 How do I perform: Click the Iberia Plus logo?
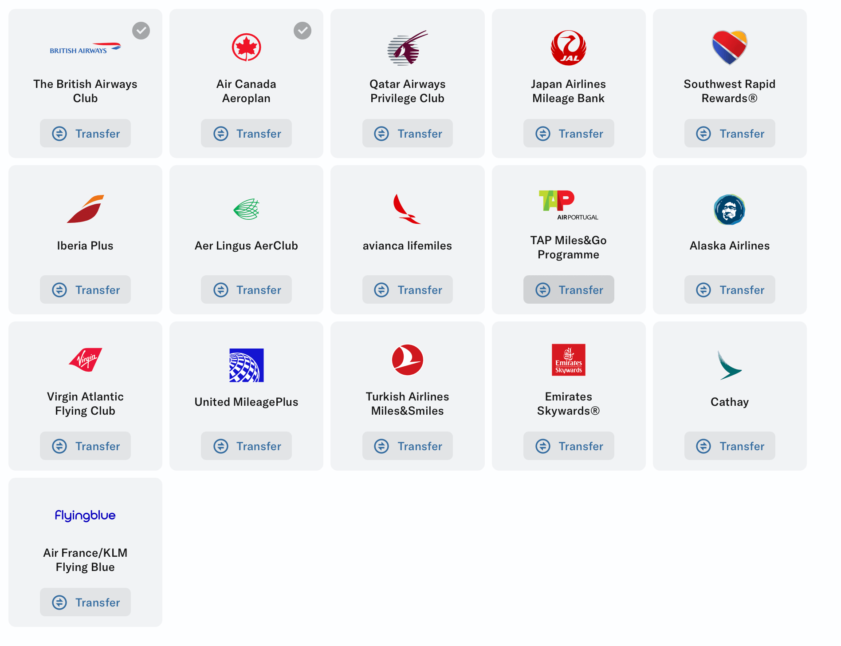(85, 209)
